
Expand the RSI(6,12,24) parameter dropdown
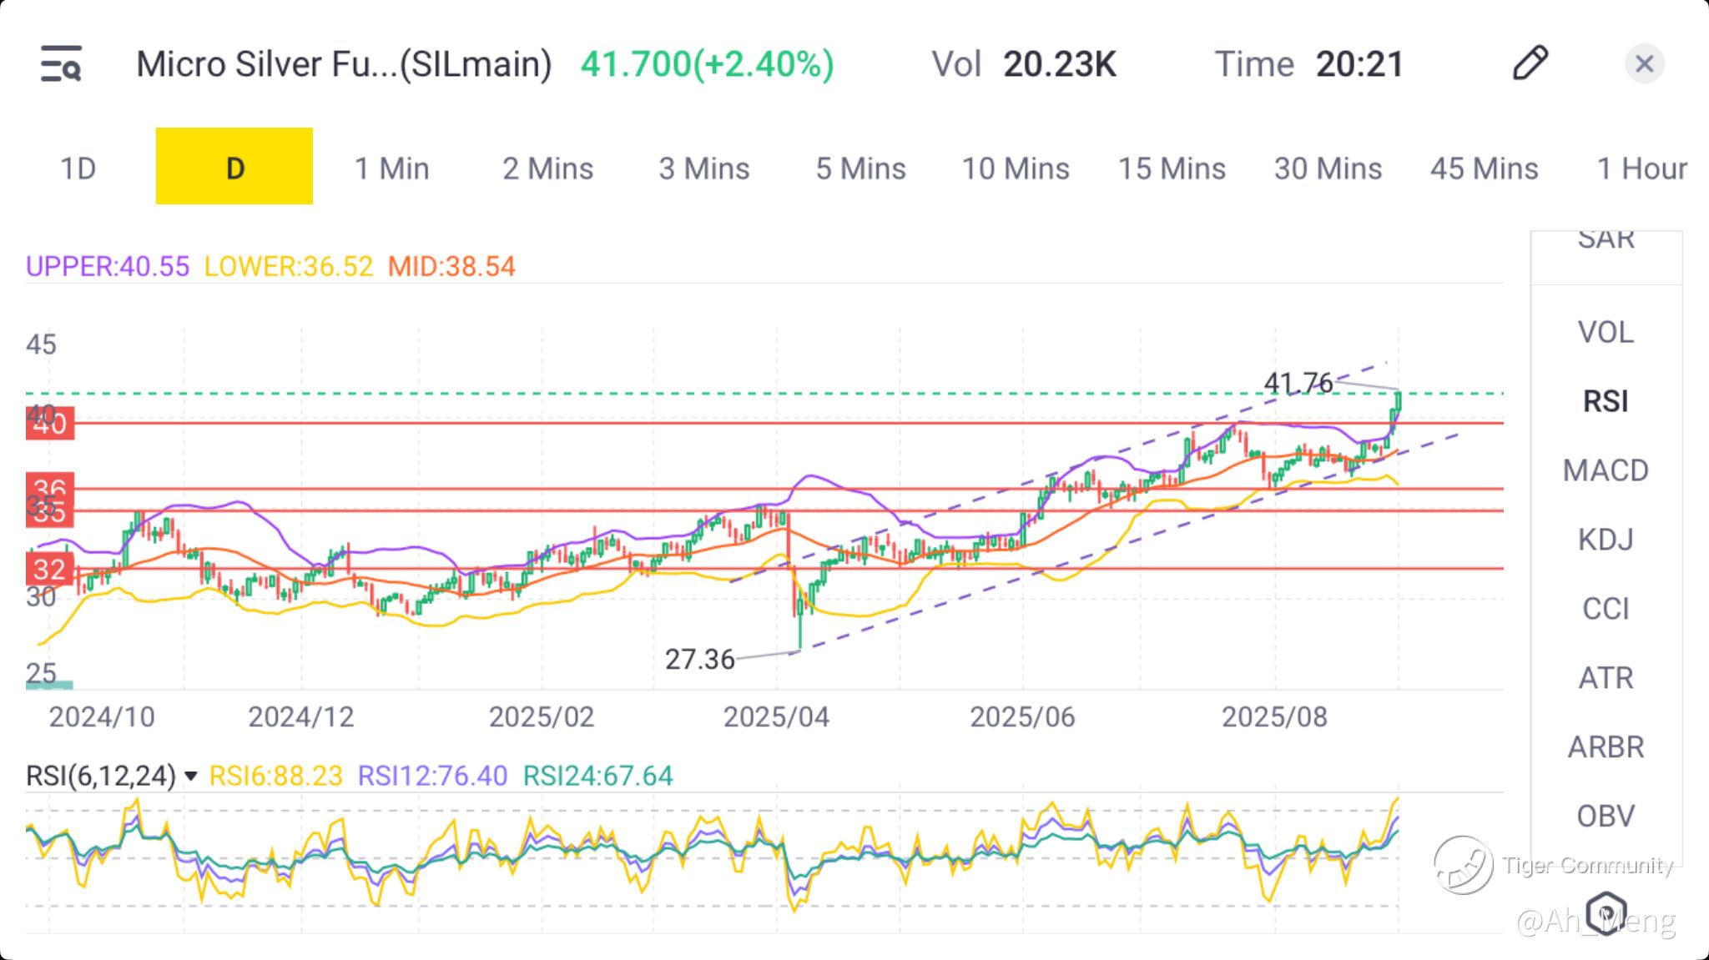(x=191, y=777)
